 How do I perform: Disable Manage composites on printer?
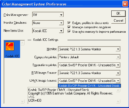[x=69, y=27]
